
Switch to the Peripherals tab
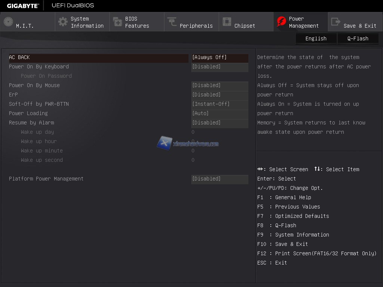pyautogui.click(x=196, y=26)
